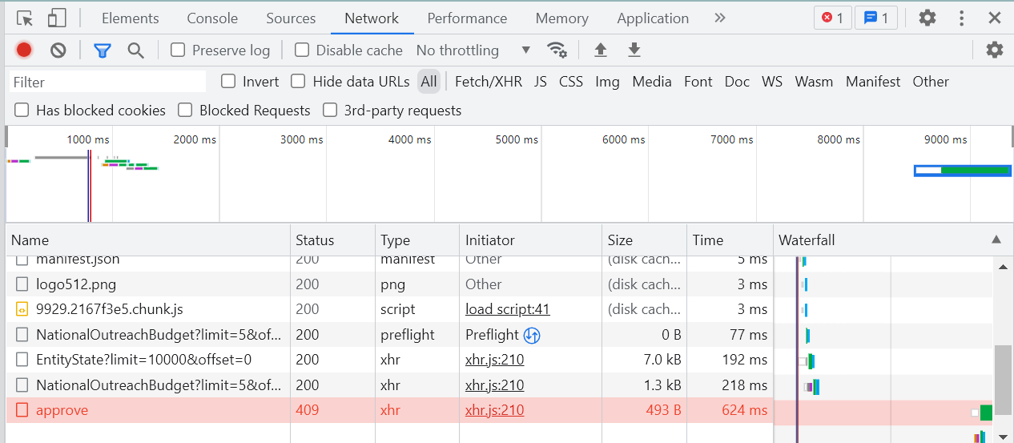Toggle the filter funnel icon
Image resolution: width=1014 pixels, height=443 pixels.
tap(102, 50)
